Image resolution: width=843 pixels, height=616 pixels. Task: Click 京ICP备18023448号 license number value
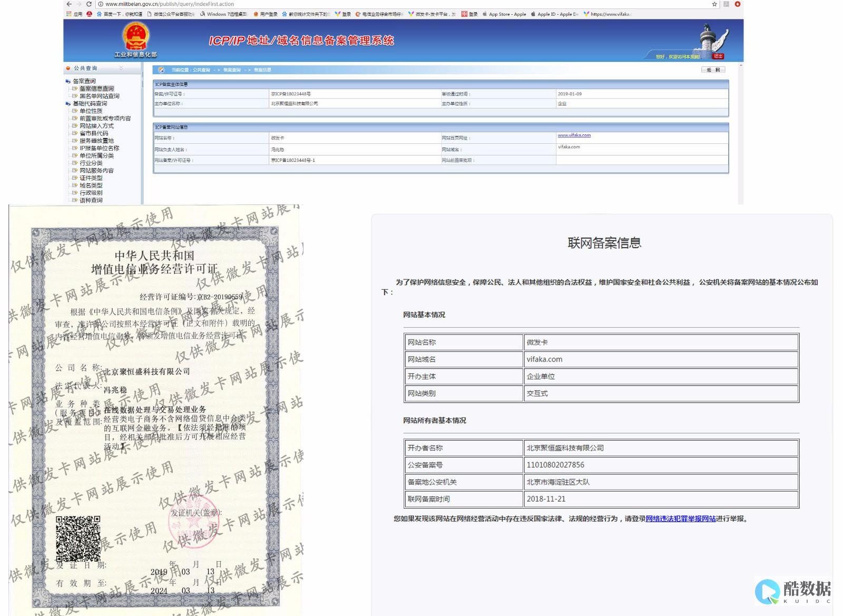point(291,94)
